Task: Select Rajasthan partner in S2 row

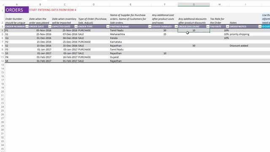Action: pyautogui.click(x=130, y=46)
